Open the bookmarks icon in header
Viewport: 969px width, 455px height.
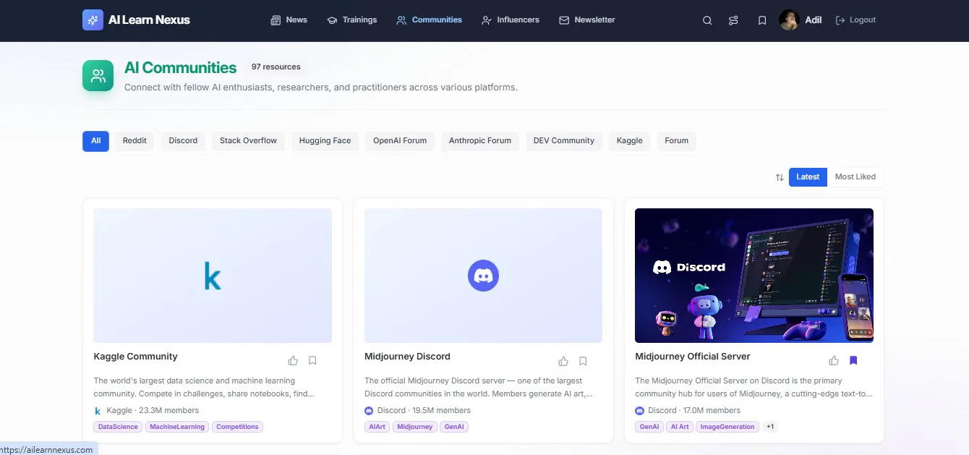(762, 20)
